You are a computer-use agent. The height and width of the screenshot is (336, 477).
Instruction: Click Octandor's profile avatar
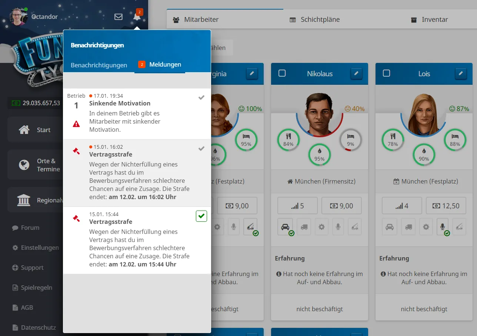19,17
